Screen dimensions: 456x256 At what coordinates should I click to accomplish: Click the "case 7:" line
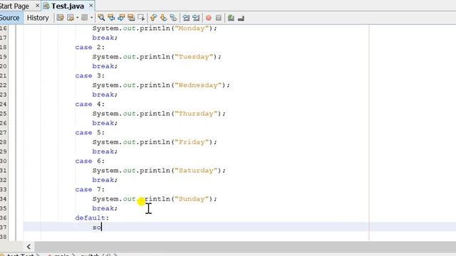click(90, 189)
